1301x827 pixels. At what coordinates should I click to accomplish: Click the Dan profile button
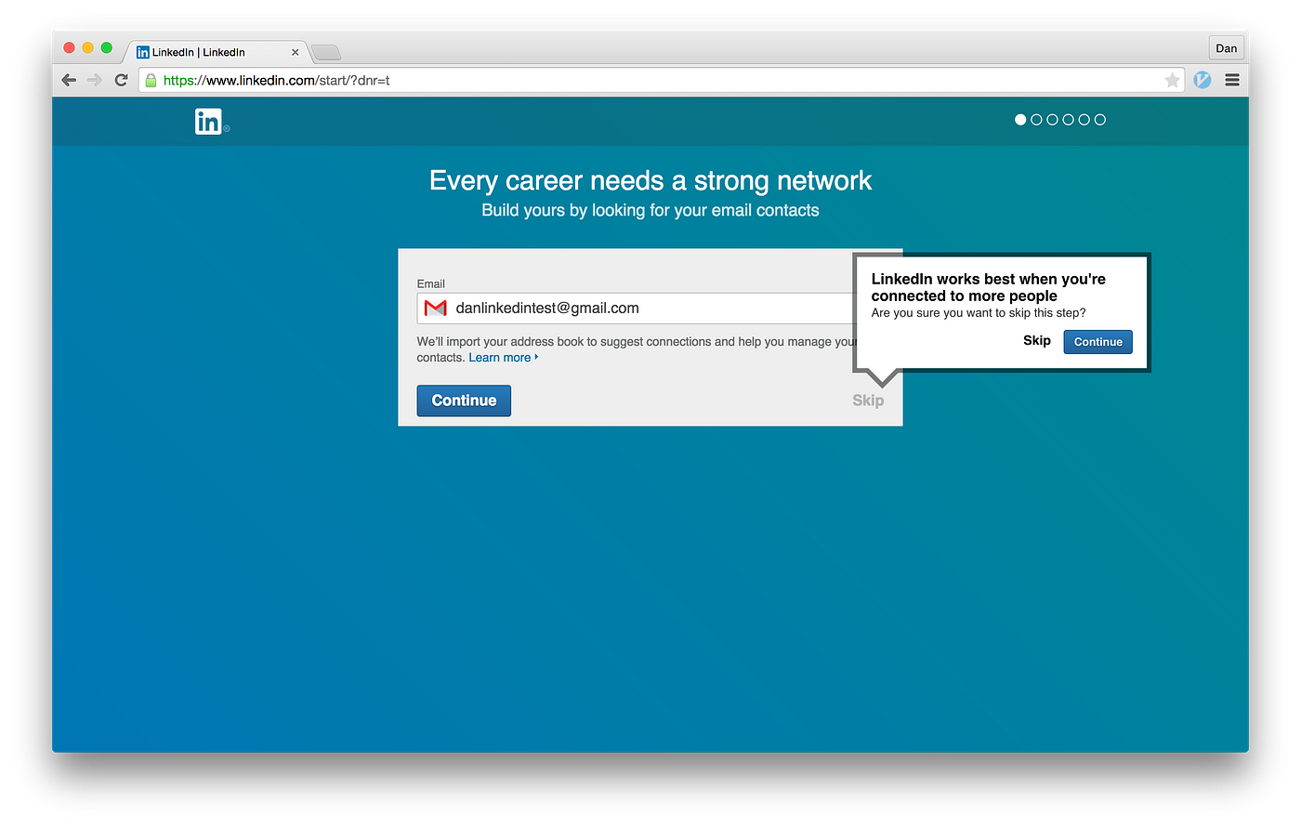pos(1227,48)
